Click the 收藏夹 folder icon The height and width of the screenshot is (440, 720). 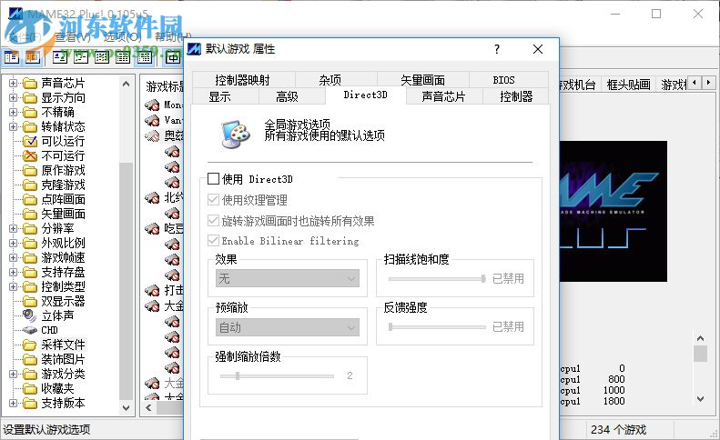point(30,388)
